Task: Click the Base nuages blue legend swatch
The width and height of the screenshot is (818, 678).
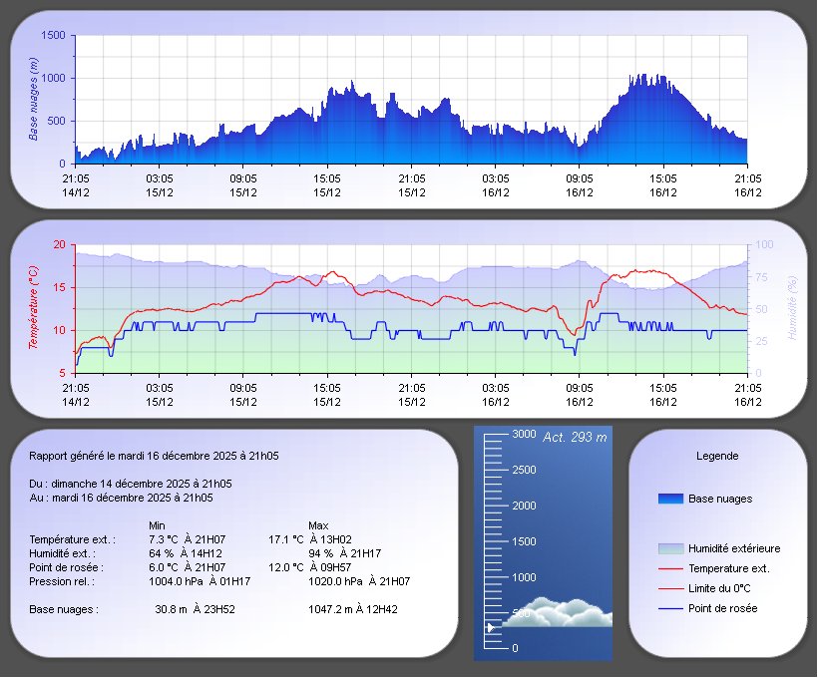Action: tap(671, 499)
